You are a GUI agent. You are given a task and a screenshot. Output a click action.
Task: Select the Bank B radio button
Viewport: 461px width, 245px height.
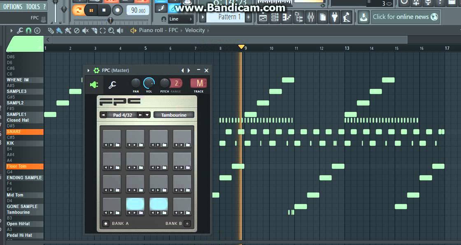pos(187,224)
